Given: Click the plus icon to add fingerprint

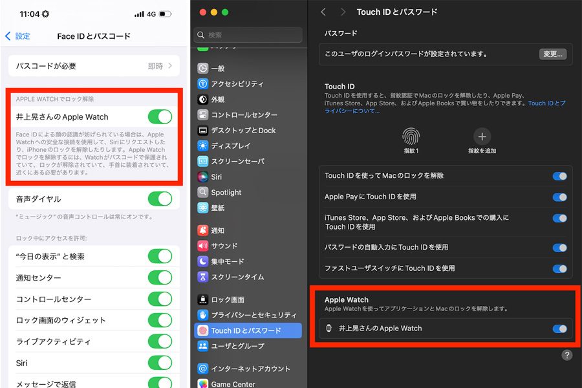Looking at the screenshot, I should 482,136.
